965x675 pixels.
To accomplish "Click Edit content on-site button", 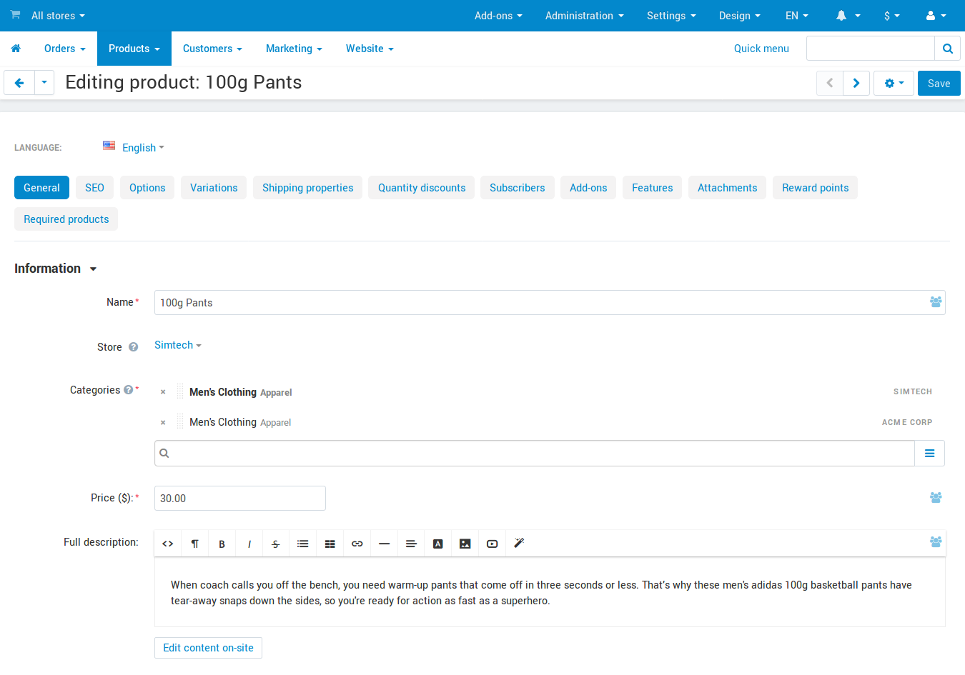I will [x=209, y=648].
